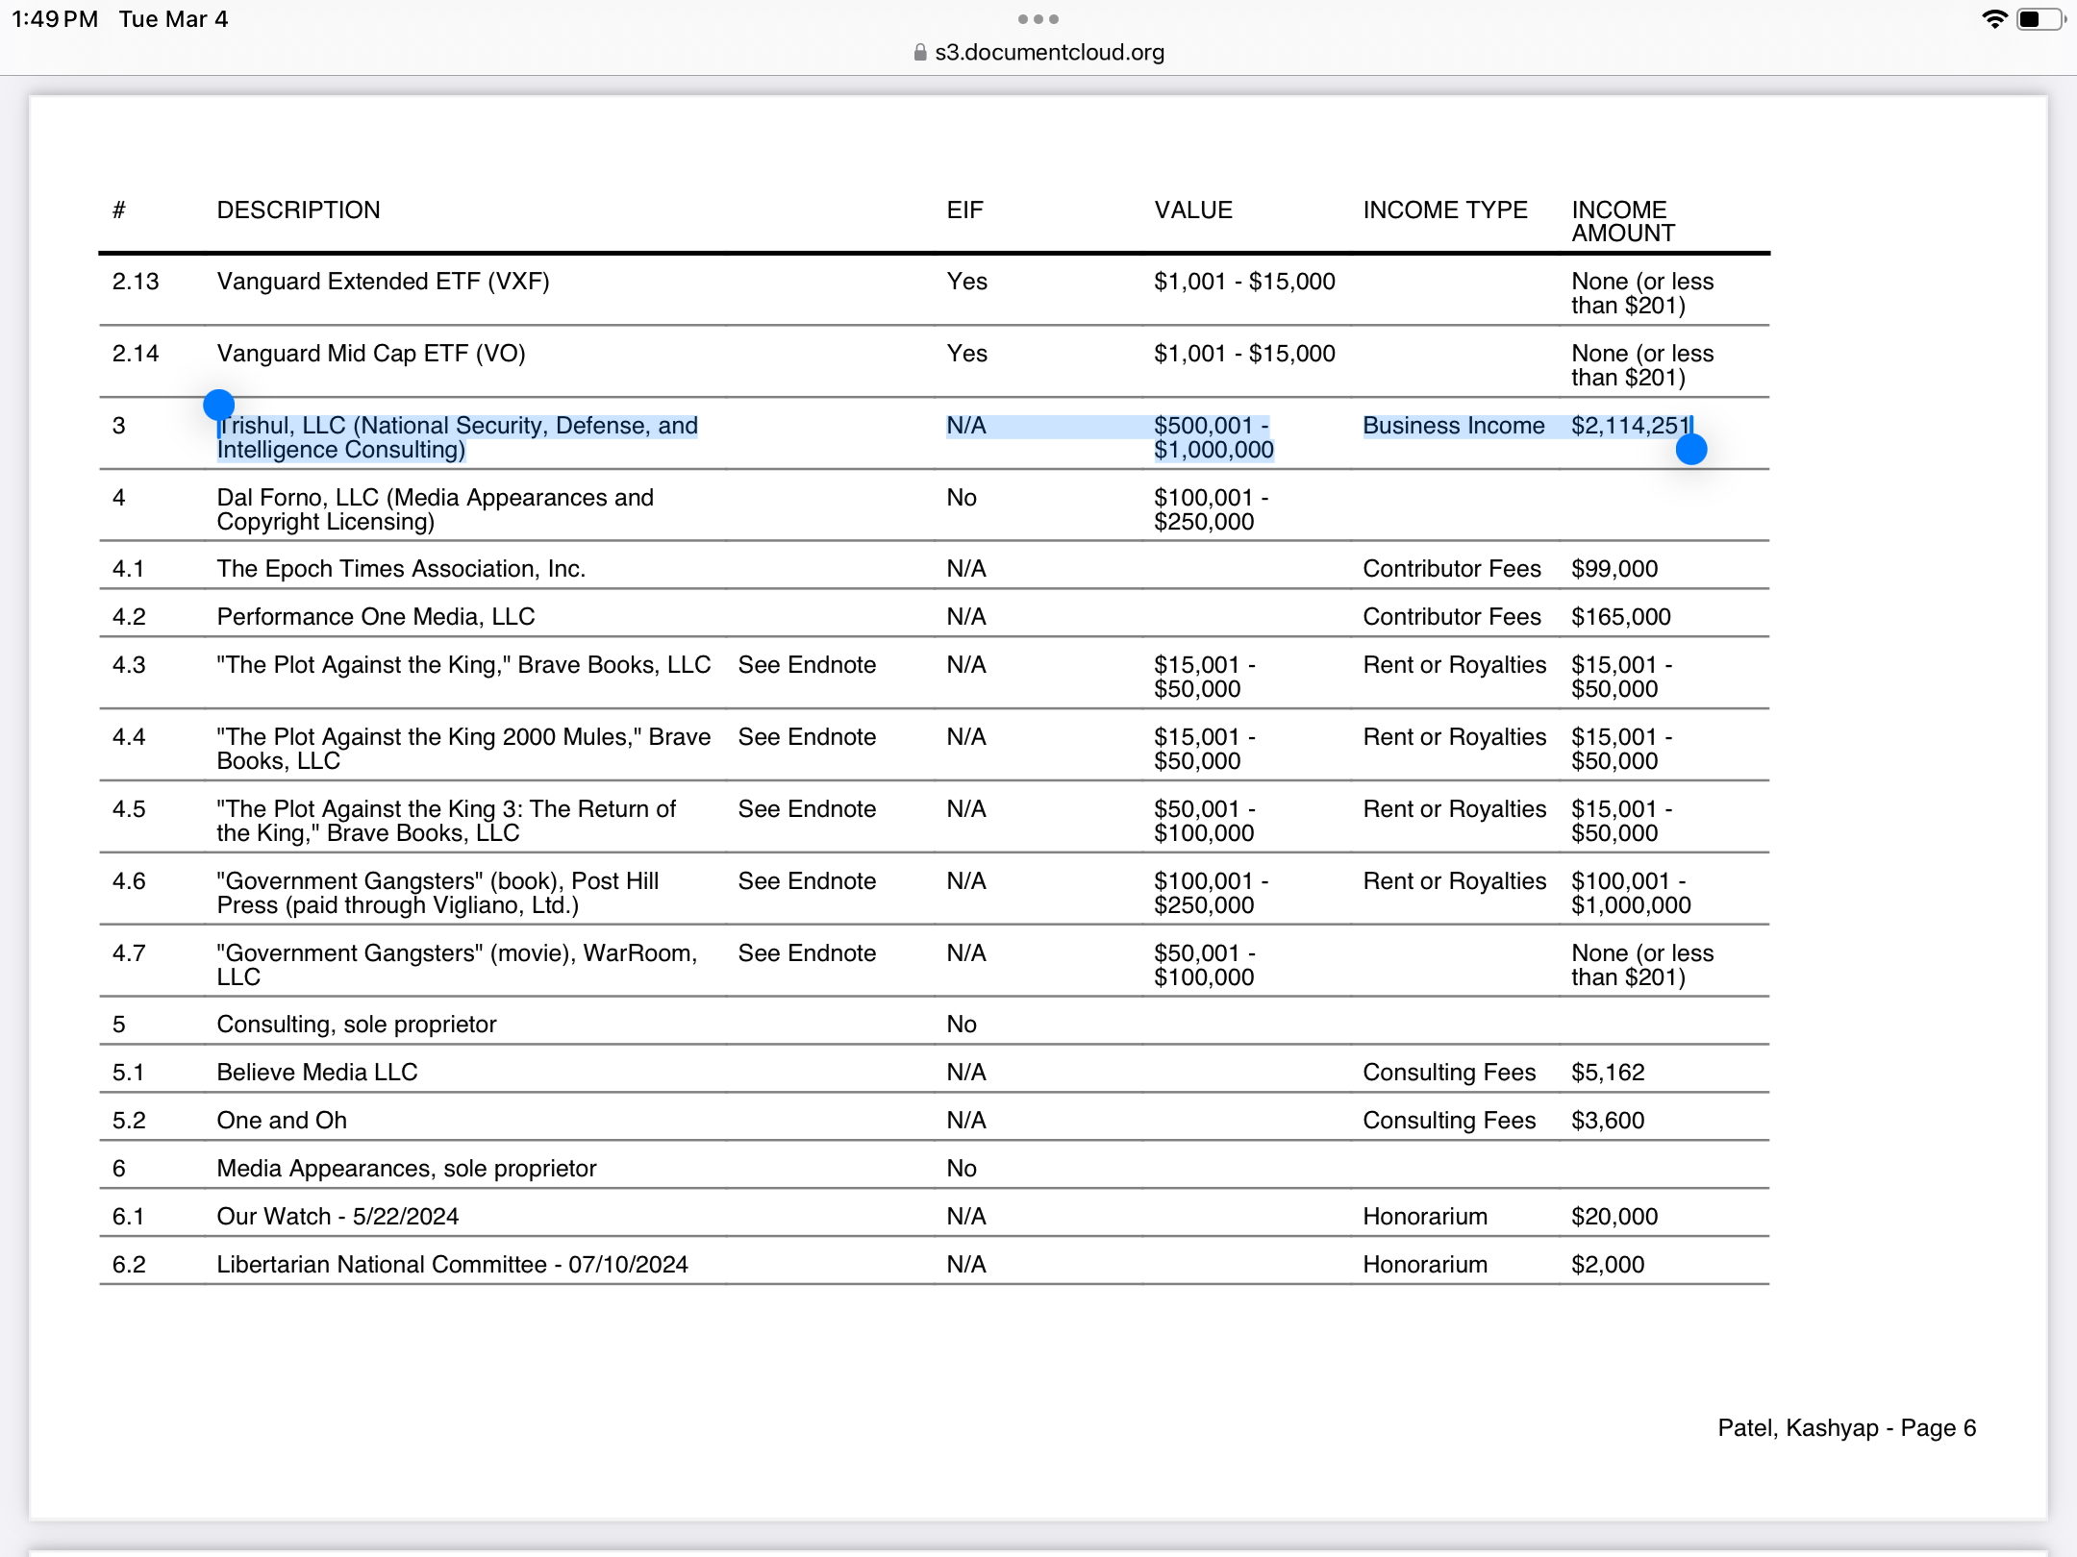Tap the INCOME AMOUNT column header
This screenshot has height=1557, width=2077.
pyautogui.click(x=1623, y=222)
